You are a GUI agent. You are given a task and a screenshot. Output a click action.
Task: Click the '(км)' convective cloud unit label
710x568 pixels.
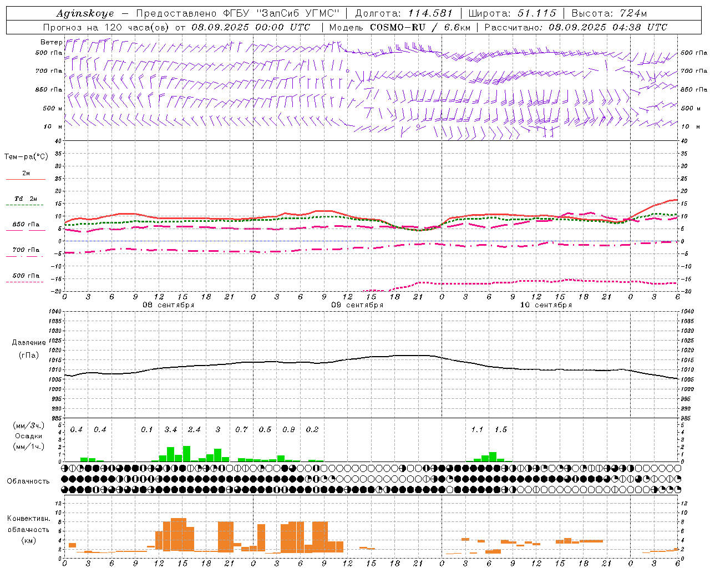tap(29, 540)
